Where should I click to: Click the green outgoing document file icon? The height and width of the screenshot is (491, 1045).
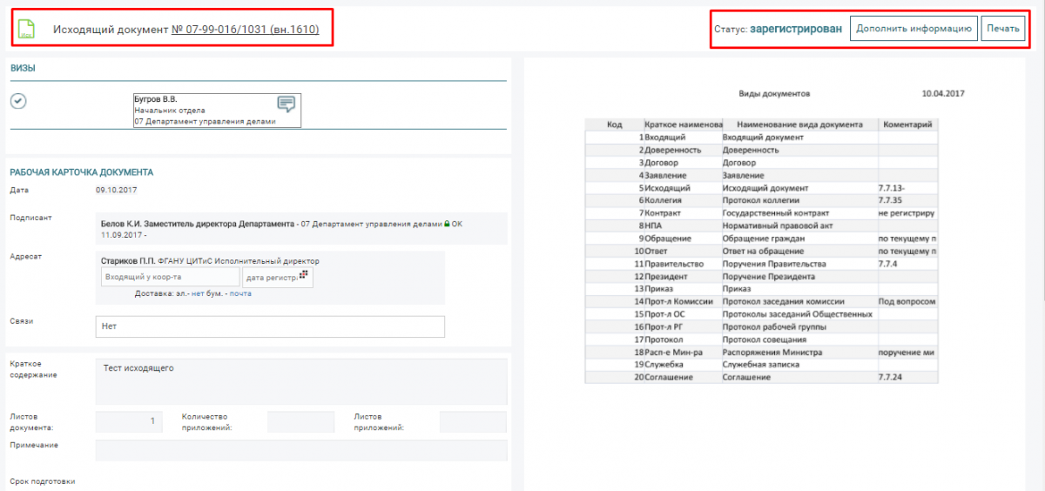28,30
